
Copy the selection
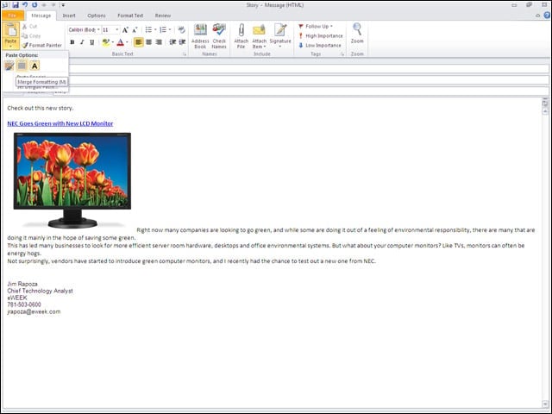(31, 36)
